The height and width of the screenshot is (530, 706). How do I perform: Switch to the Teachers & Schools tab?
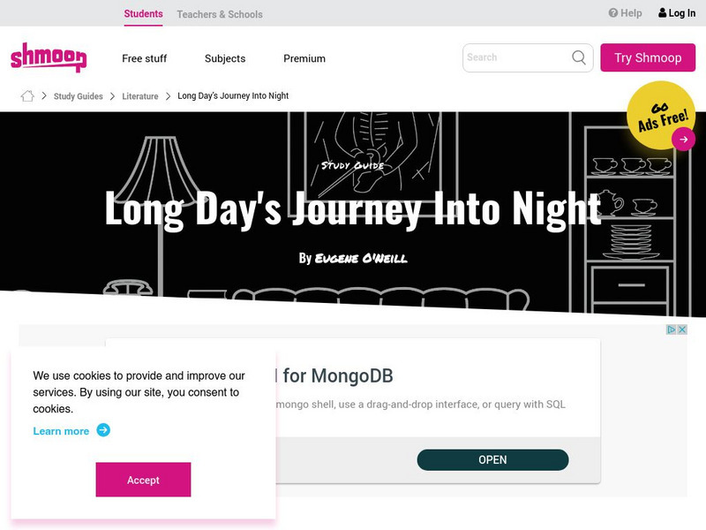[x=219, y=14]
